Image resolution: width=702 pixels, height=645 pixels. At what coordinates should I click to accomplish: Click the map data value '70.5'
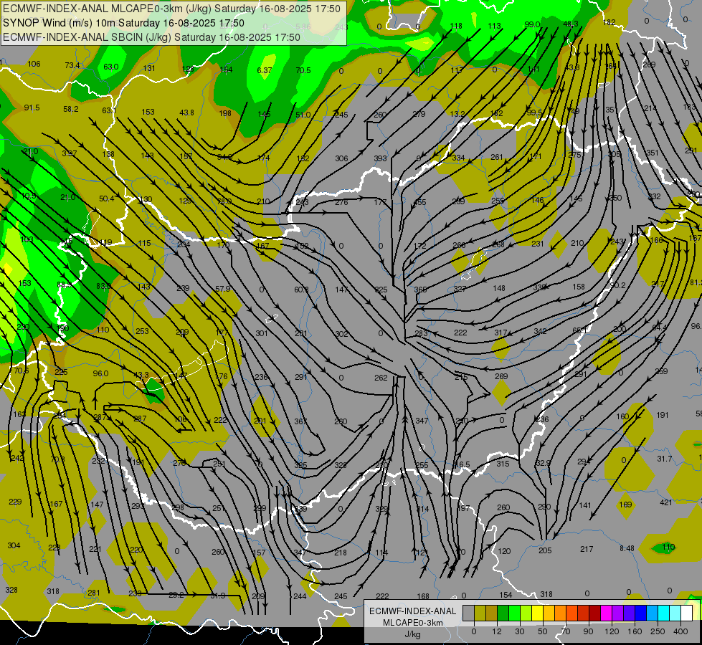303,70
